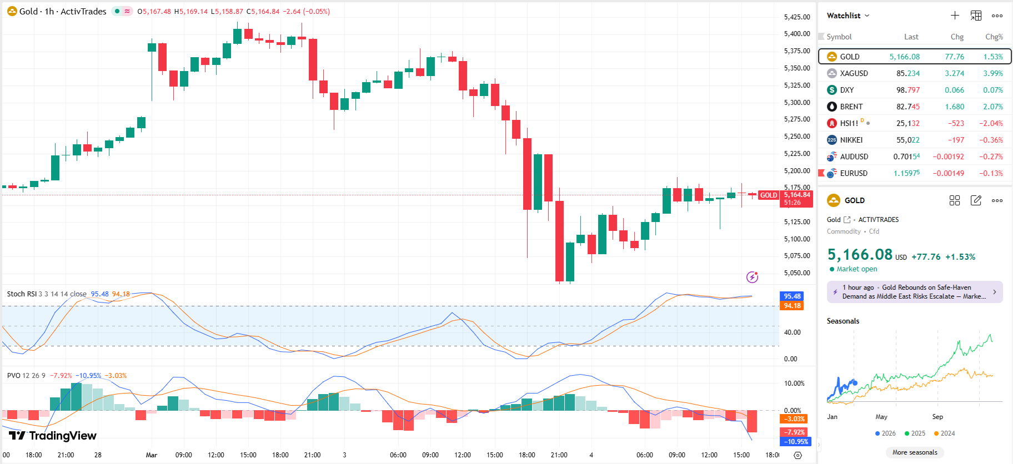Toggle the 2024 seasonal line in legend
Image resolution: width=1013 pixels, height=464 pixels.
(x=944, y=433)
